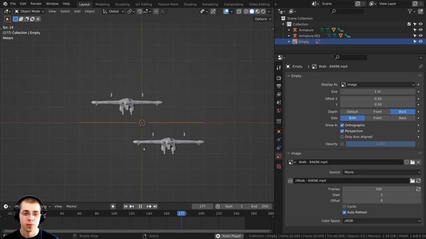Open the snapping options icon
426x239 pixels.
coord(147,11)
